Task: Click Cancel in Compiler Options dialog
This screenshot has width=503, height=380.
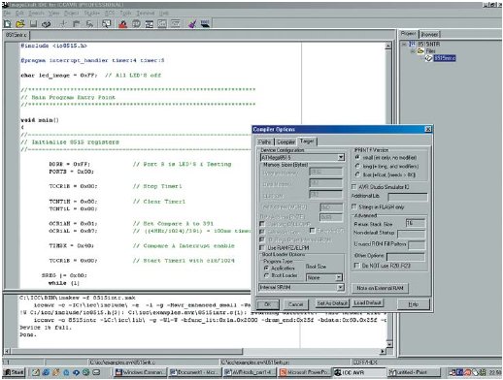Action: tap(295, 304)
